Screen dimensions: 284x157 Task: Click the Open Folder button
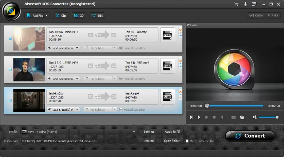pos(172,141)
